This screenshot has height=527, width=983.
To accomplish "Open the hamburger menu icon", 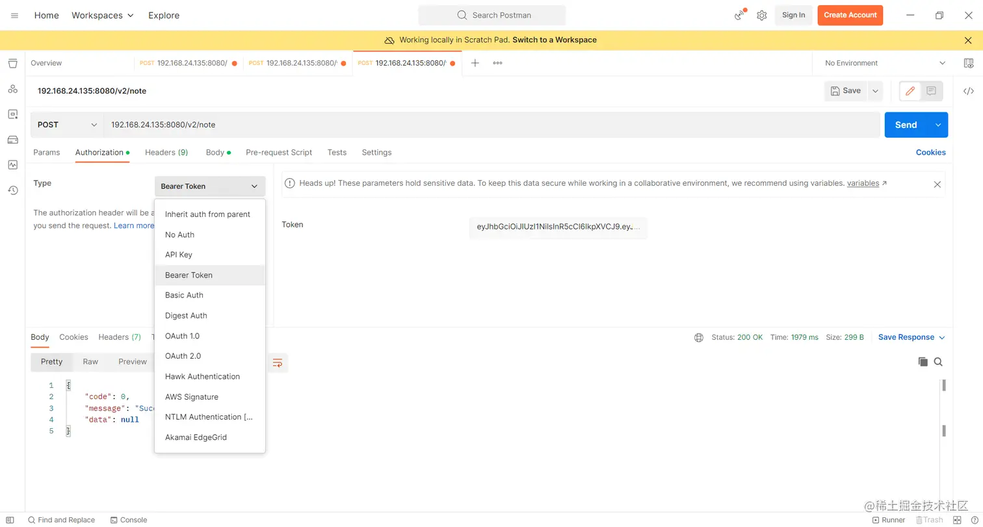I will [x=14, y=15].
